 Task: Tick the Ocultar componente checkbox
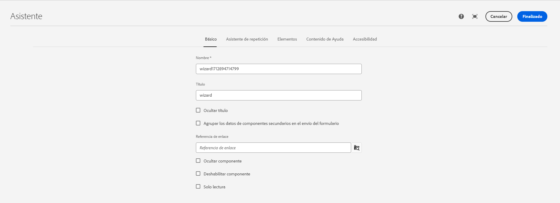click(198, 161)
